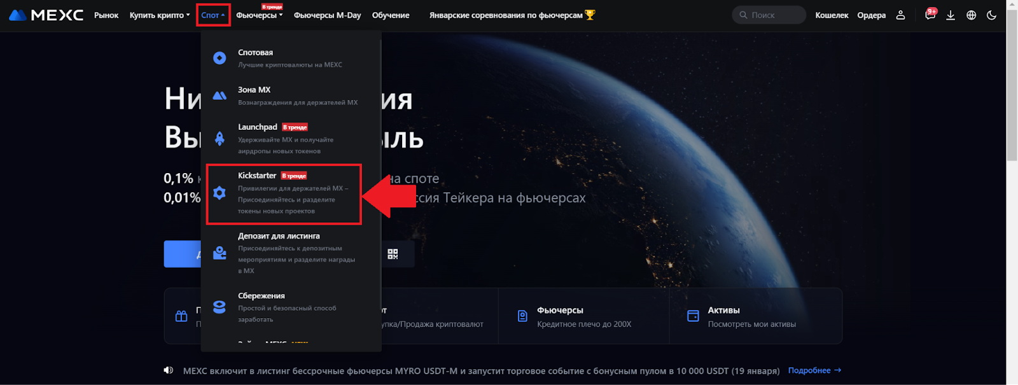The height and width of the screenshot is (385, 1018).
Task: Click the Активы wallet icon
Action: tap(694, 316)
